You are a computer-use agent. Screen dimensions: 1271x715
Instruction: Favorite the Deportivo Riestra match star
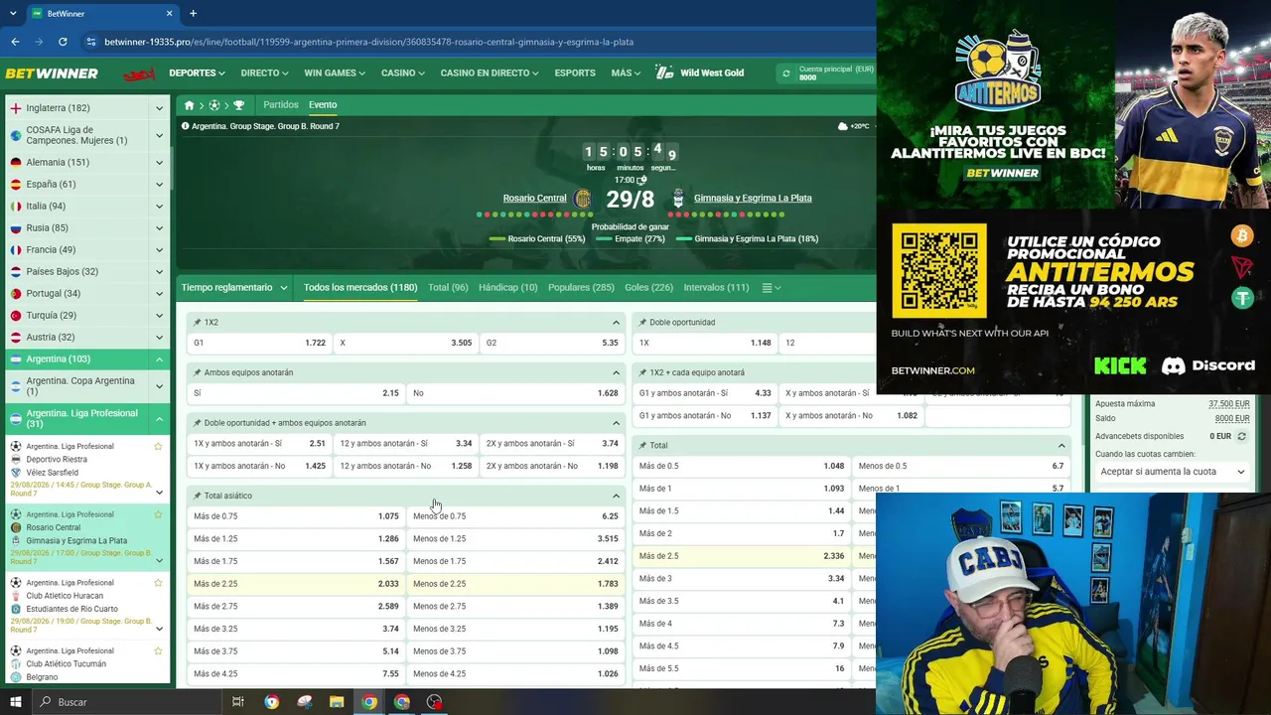pyautogui.click(x=158, y=446)
